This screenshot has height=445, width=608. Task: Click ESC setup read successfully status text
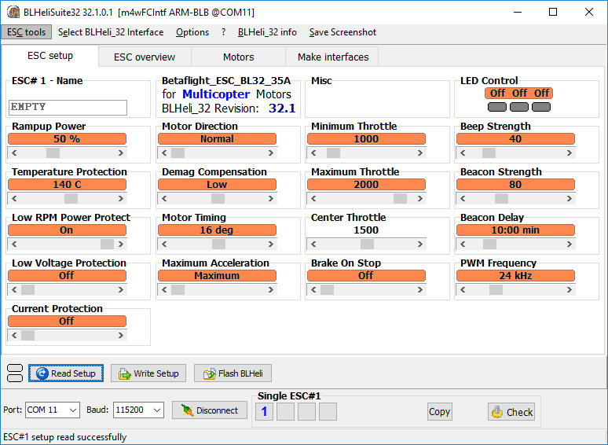64,437
